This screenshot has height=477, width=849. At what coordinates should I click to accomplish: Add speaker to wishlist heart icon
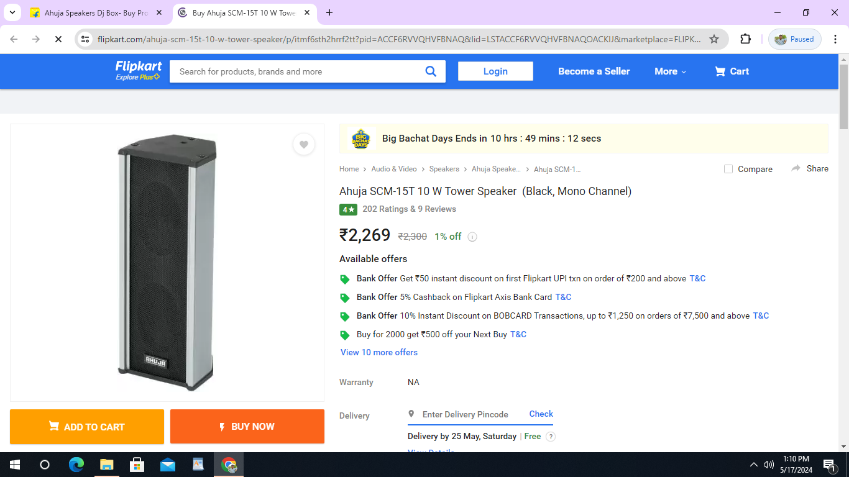[303, 145]
